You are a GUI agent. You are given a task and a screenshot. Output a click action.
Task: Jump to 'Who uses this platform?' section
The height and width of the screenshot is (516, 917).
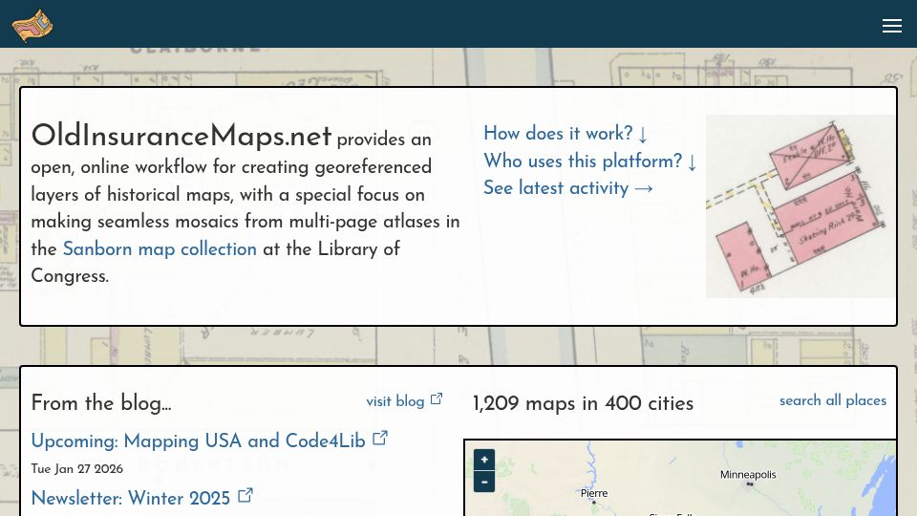tap(589, 161)
